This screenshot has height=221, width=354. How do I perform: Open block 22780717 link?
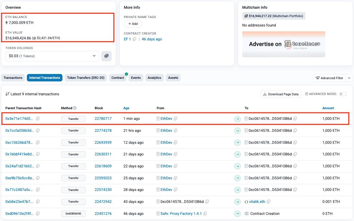[x=103, y=118]
